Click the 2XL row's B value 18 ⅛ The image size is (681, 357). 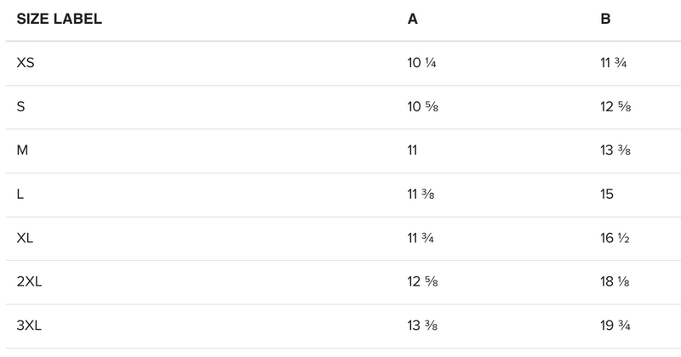[x=615, y=282]
